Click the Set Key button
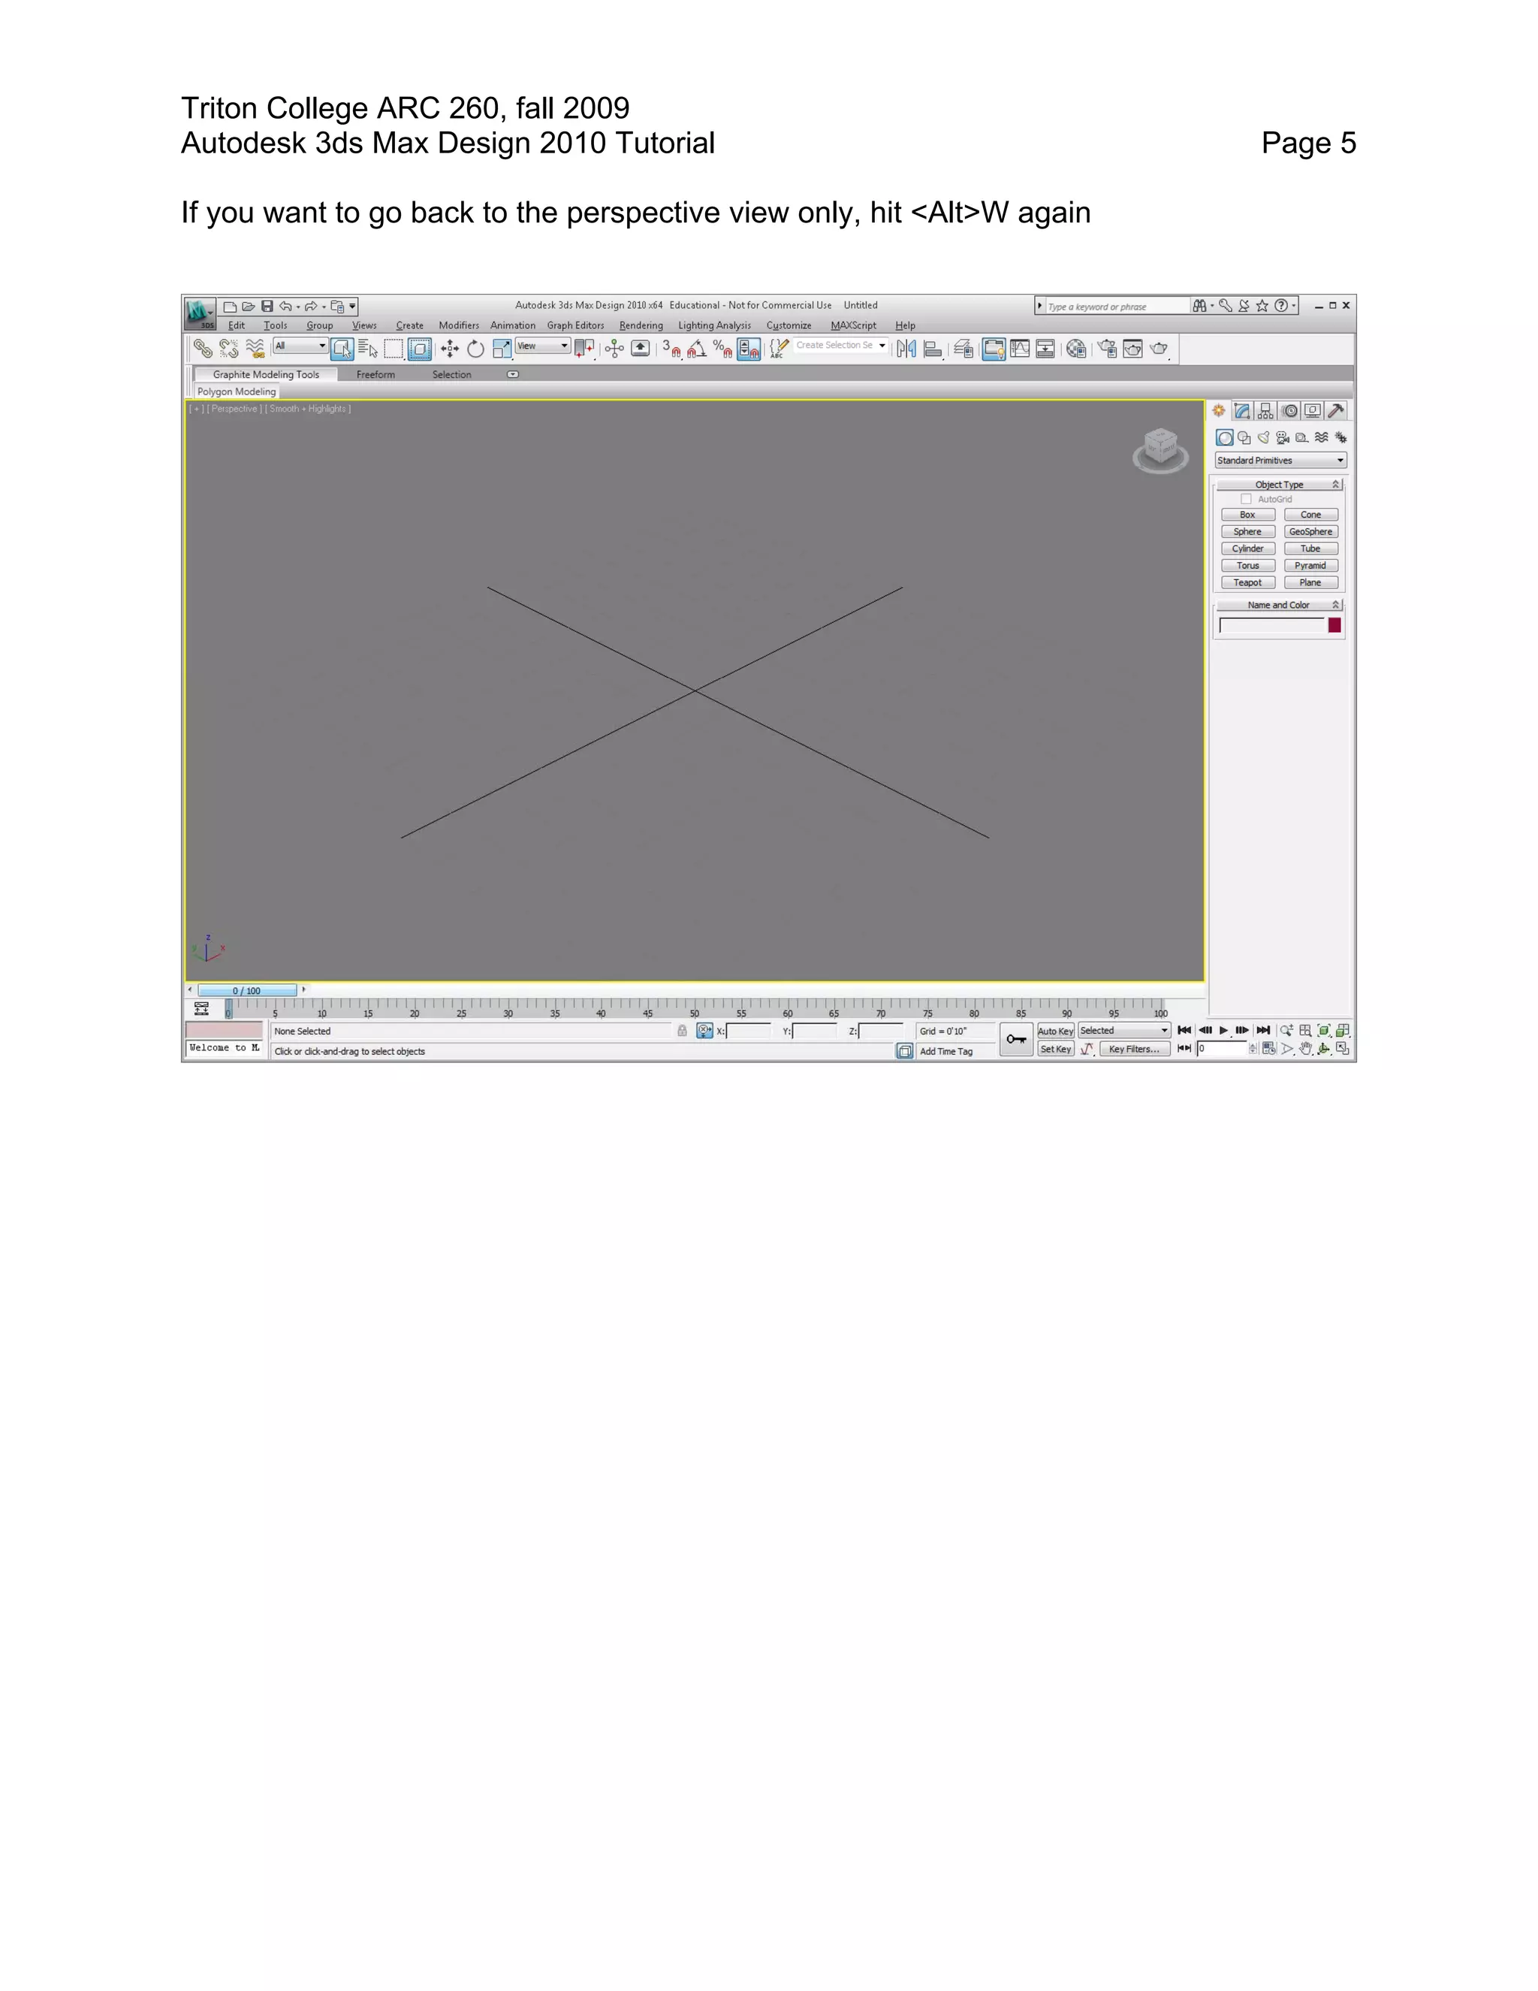This screenshot has height=1991, width=1538. point(1055,1050)
